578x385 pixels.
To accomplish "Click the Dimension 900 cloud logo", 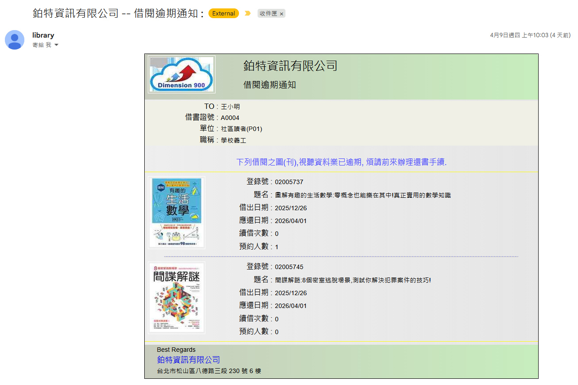I will pyautogui.click(x=181, y=74).
